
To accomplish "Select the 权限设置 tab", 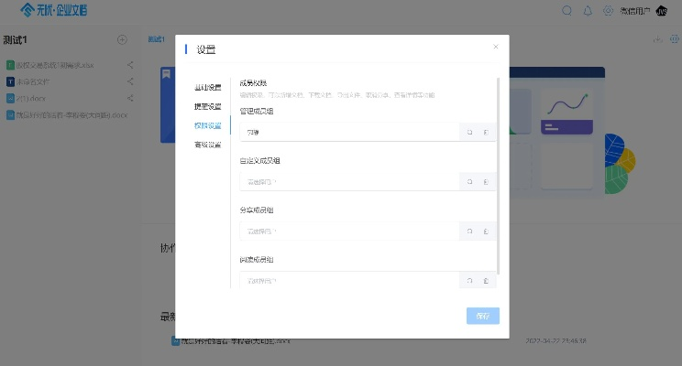I will [x=207, y=125].
